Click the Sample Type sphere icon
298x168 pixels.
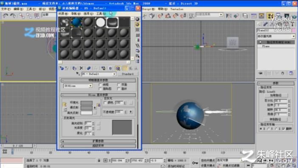[x=137, y=19]
